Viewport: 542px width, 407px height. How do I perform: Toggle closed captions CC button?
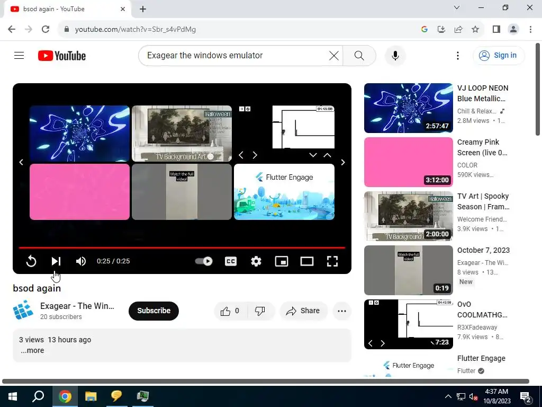pyautogui.click(x=231, y=261)
